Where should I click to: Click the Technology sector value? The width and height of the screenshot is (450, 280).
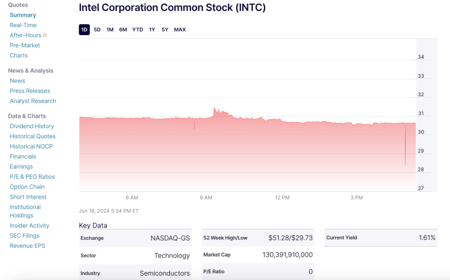[x=172, y=255]
